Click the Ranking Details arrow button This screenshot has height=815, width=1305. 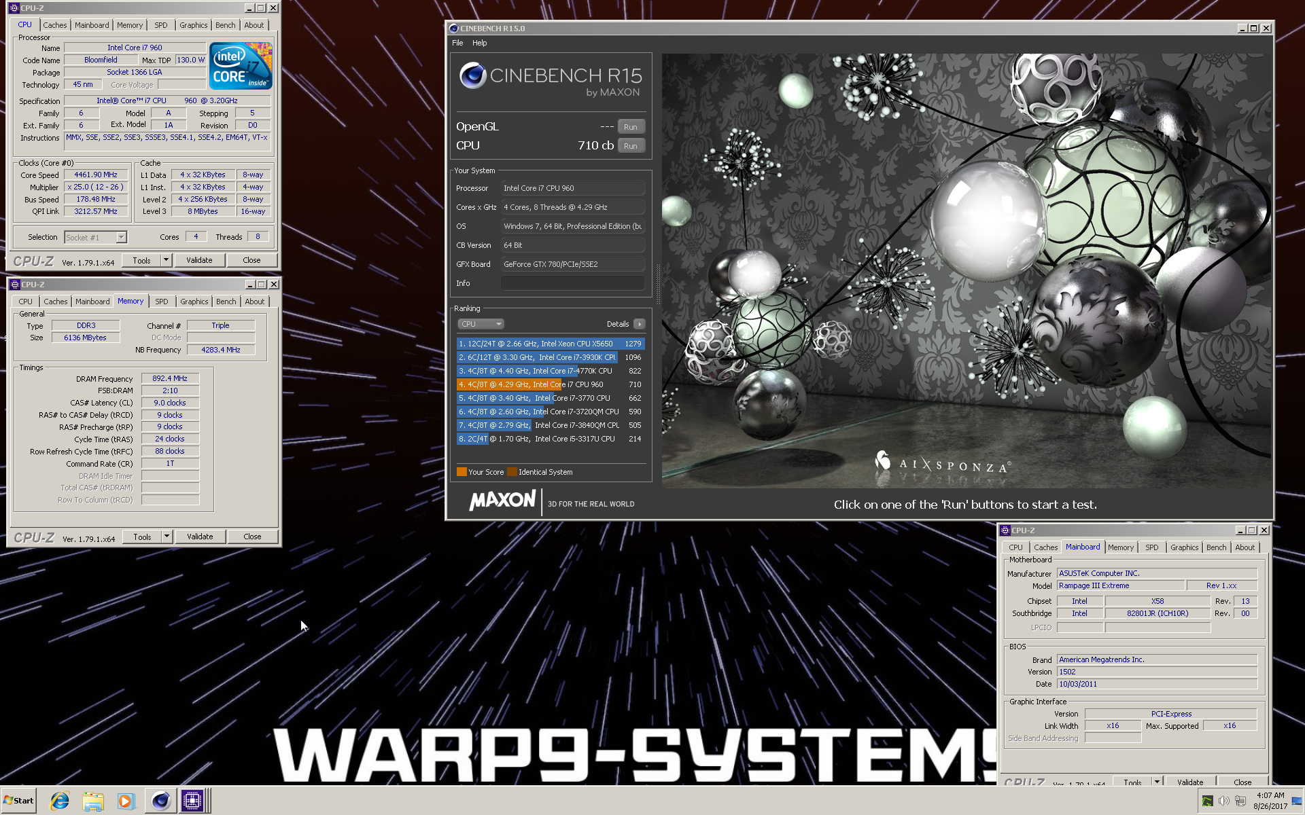point(640,324)
